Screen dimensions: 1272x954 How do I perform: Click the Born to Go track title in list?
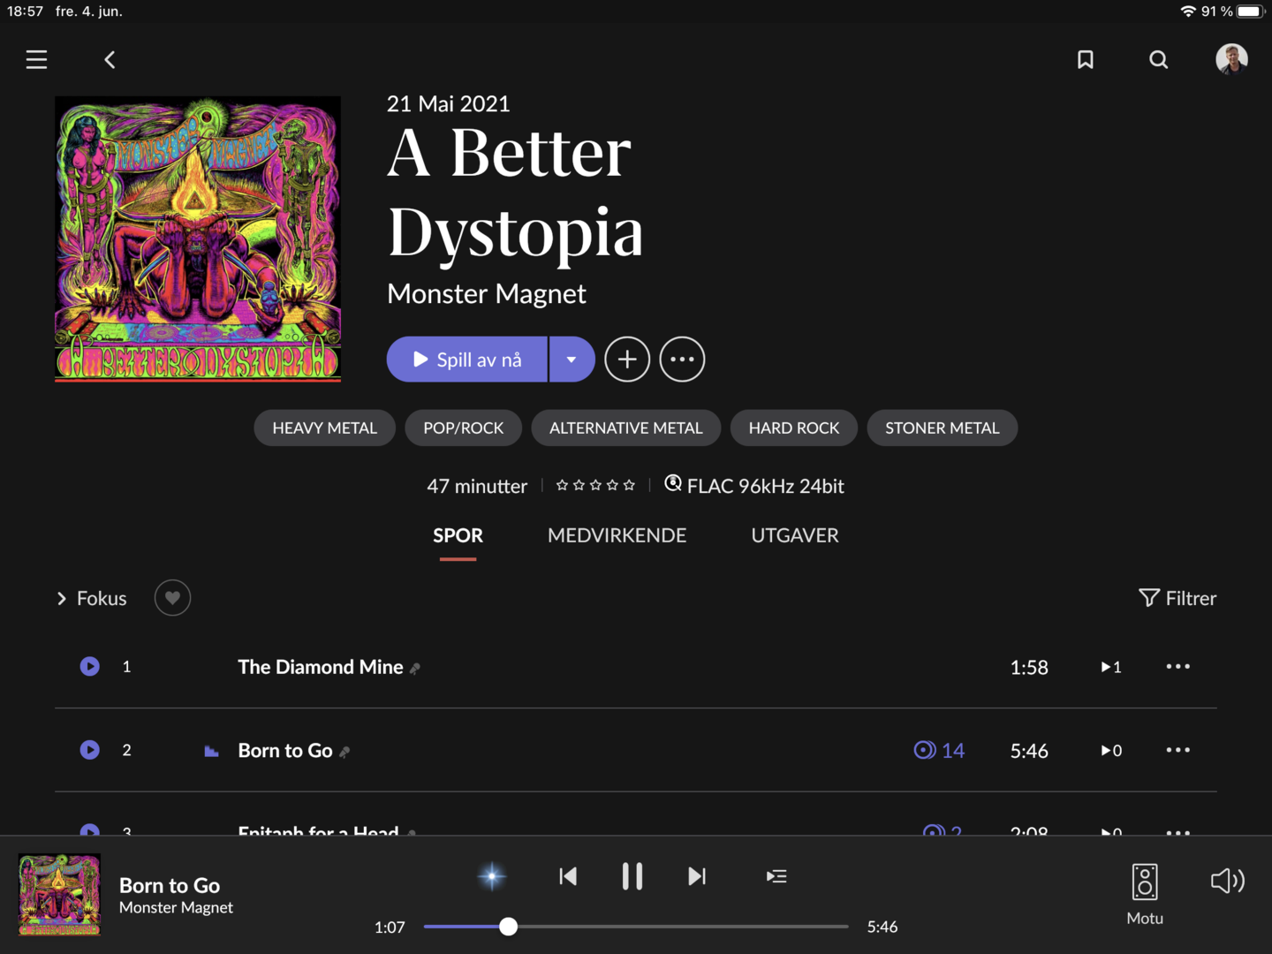coord(285,750)
